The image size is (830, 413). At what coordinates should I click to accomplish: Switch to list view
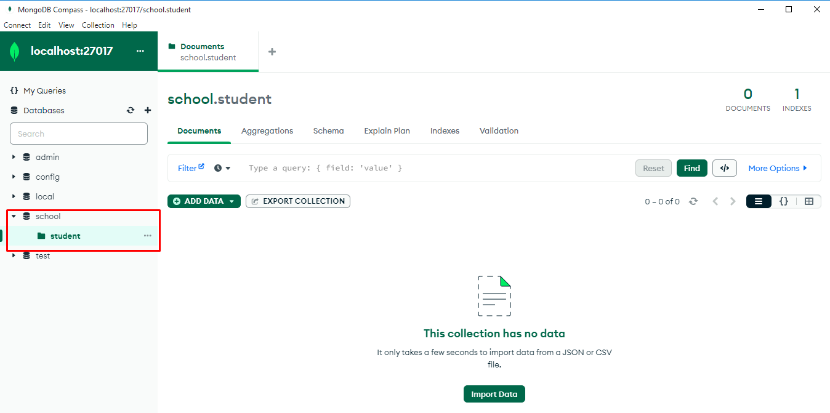pyautogui.click(x=759, y=201)
